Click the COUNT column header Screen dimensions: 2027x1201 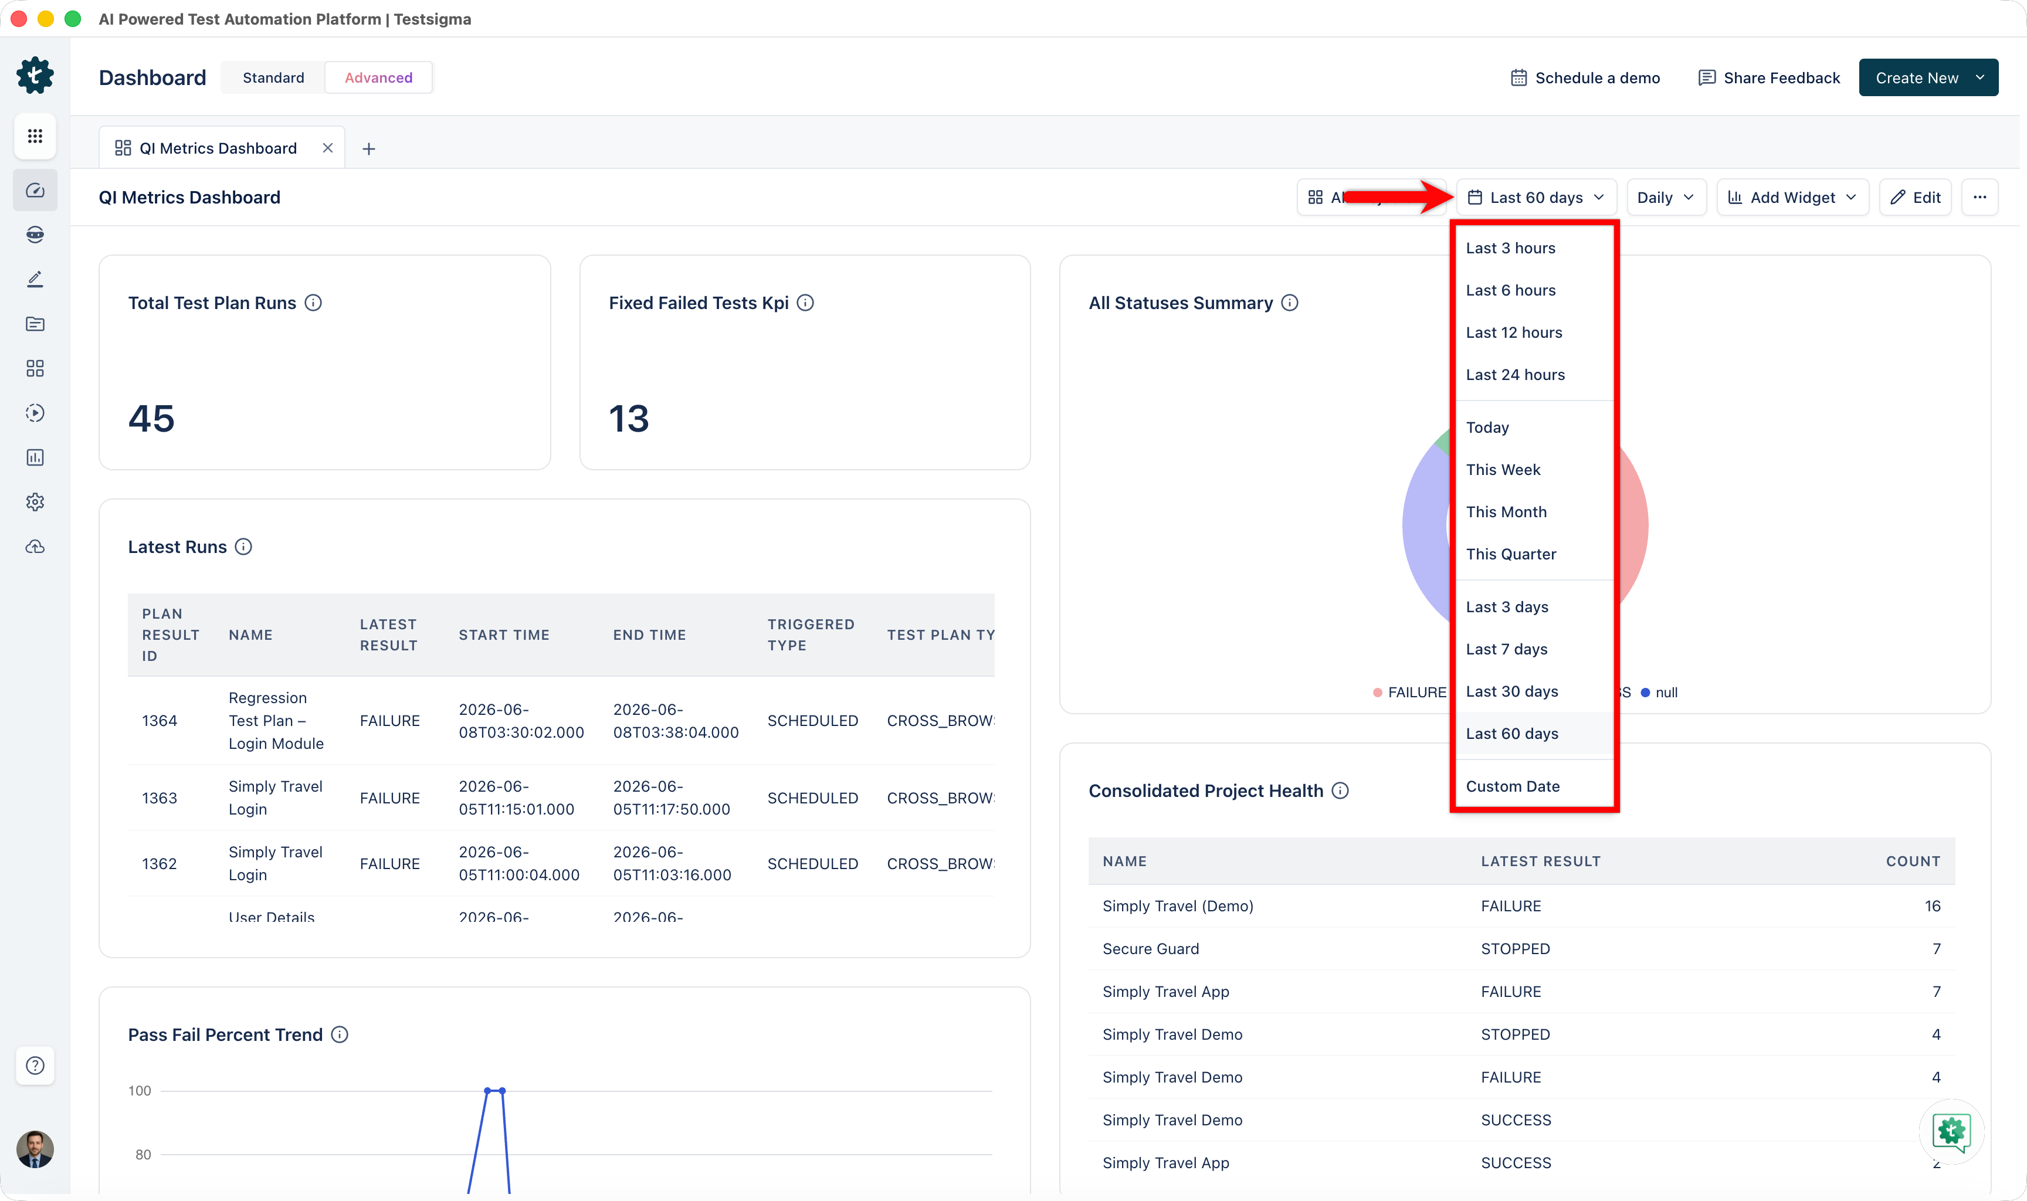coord(1913,861)
